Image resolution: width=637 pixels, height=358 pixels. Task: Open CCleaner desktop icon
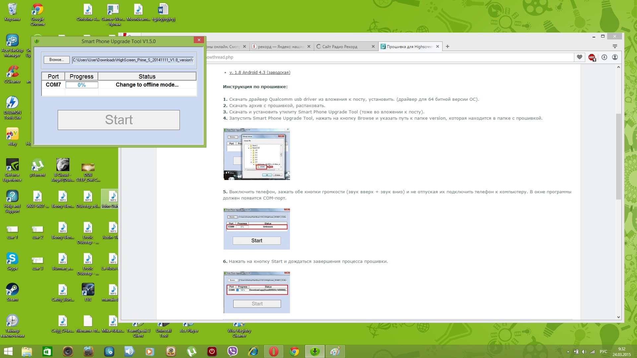[12, 73]
